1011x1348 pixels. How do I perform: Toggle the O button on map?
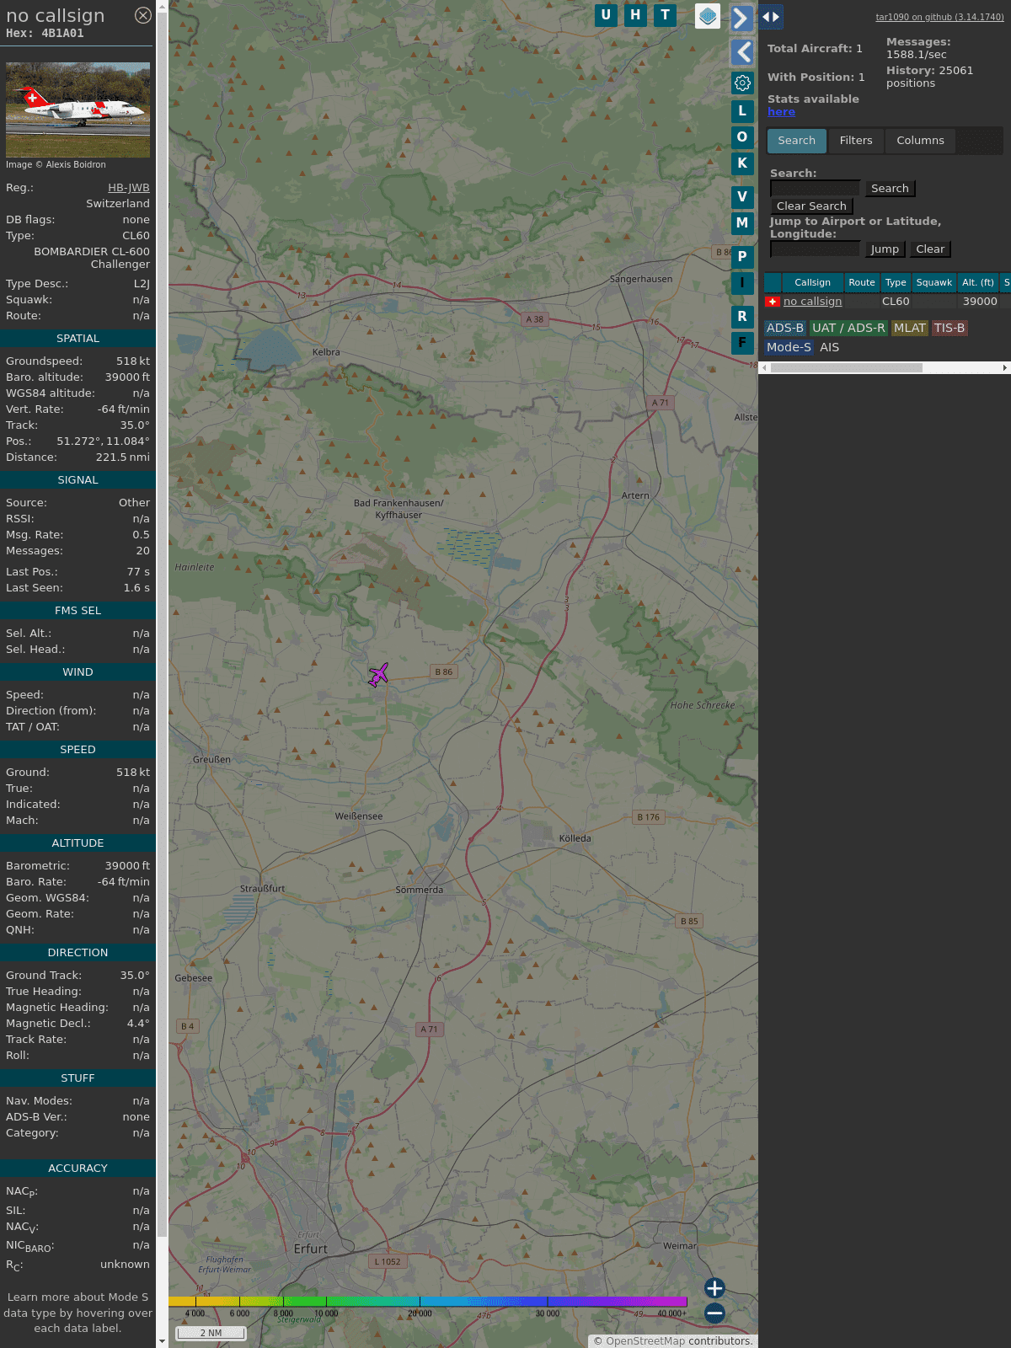click(742, 136)
